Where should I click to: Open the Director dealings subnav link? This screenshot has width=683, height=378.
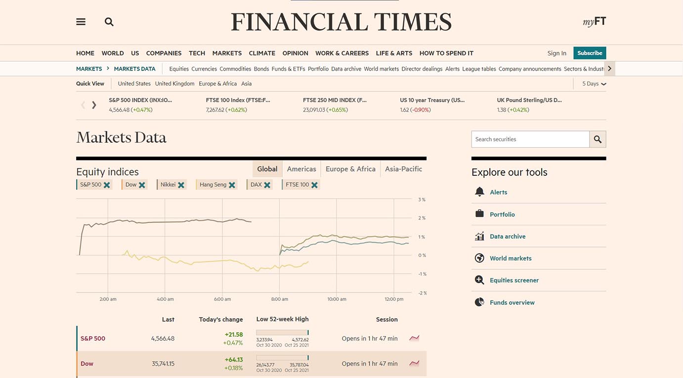(422, 69)
